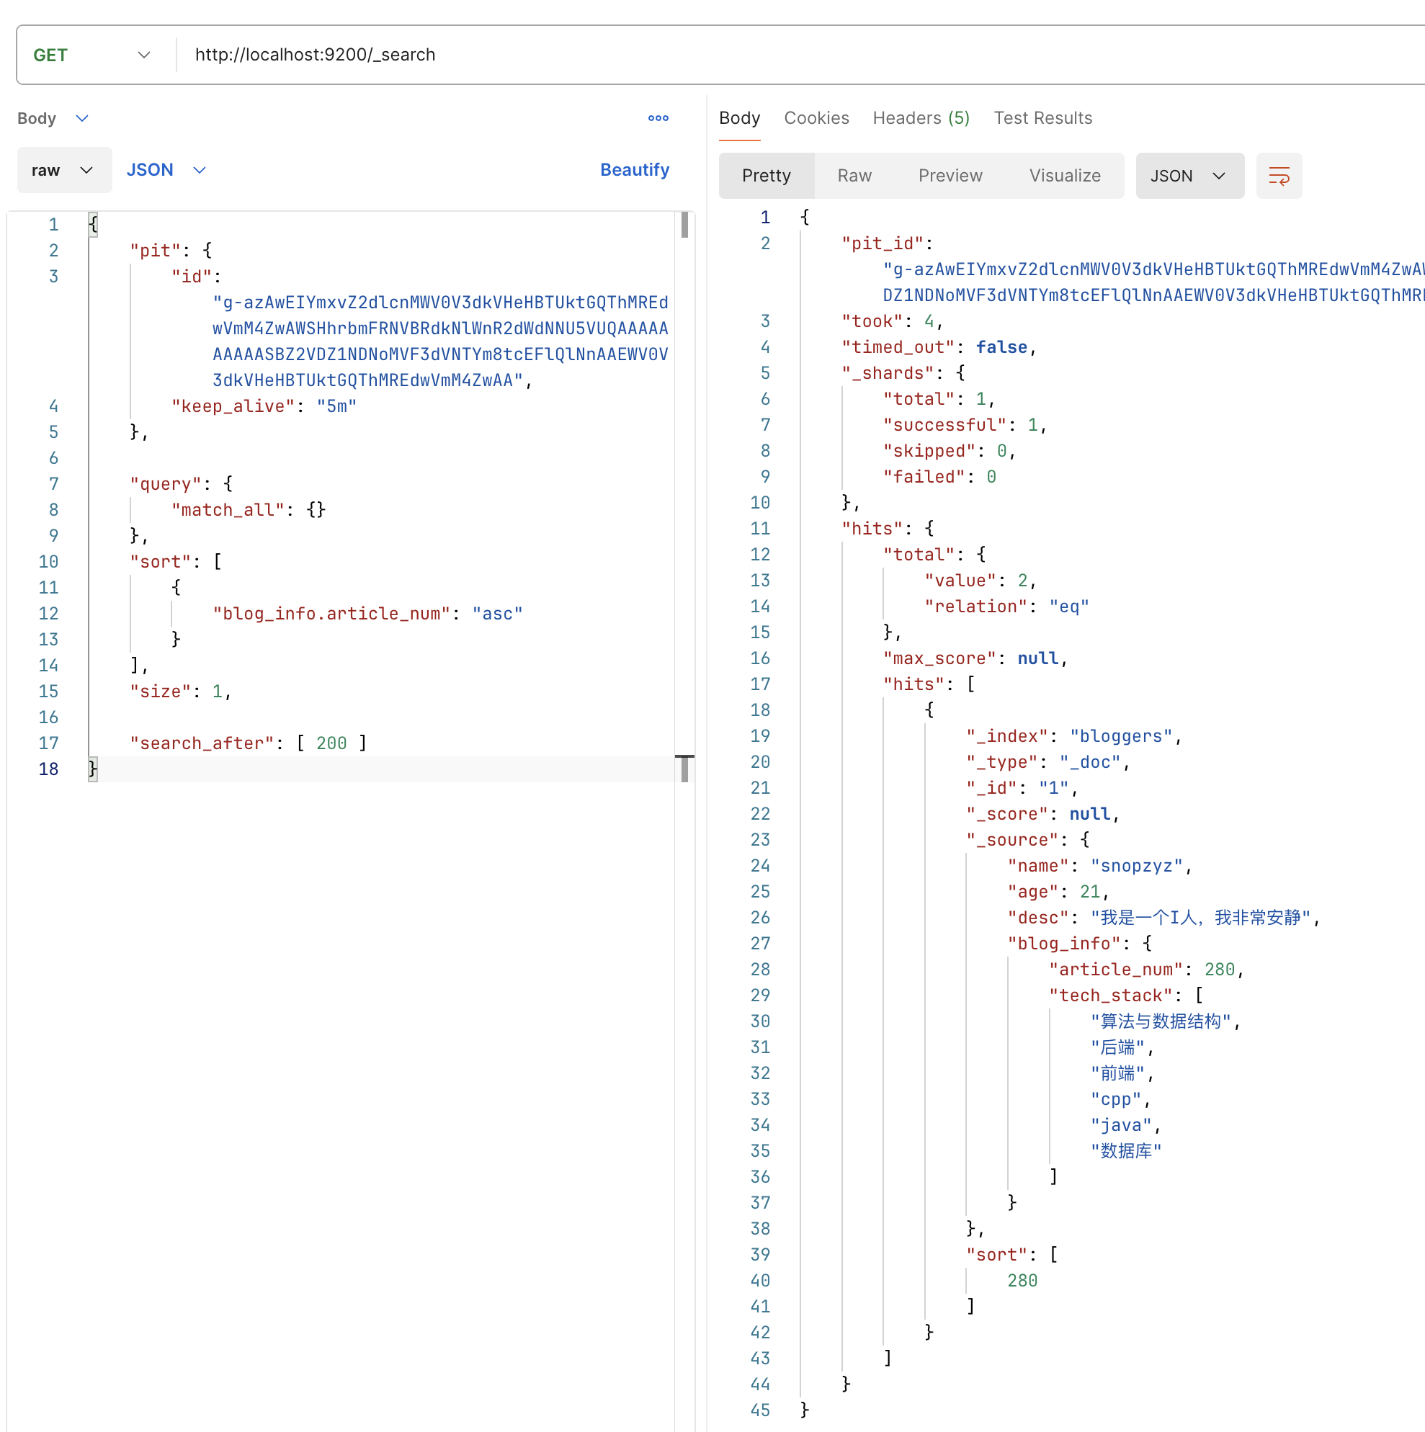
Task: Select the Visualize response view
Action: point(1064,176)
